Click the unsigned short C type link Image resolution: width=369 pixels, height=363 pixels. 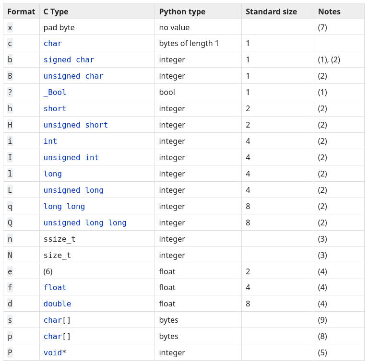pos(75,125)
